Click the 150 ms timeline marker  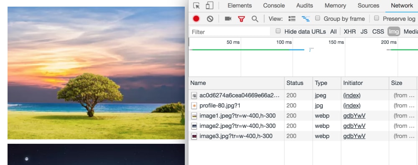point(336,42)
